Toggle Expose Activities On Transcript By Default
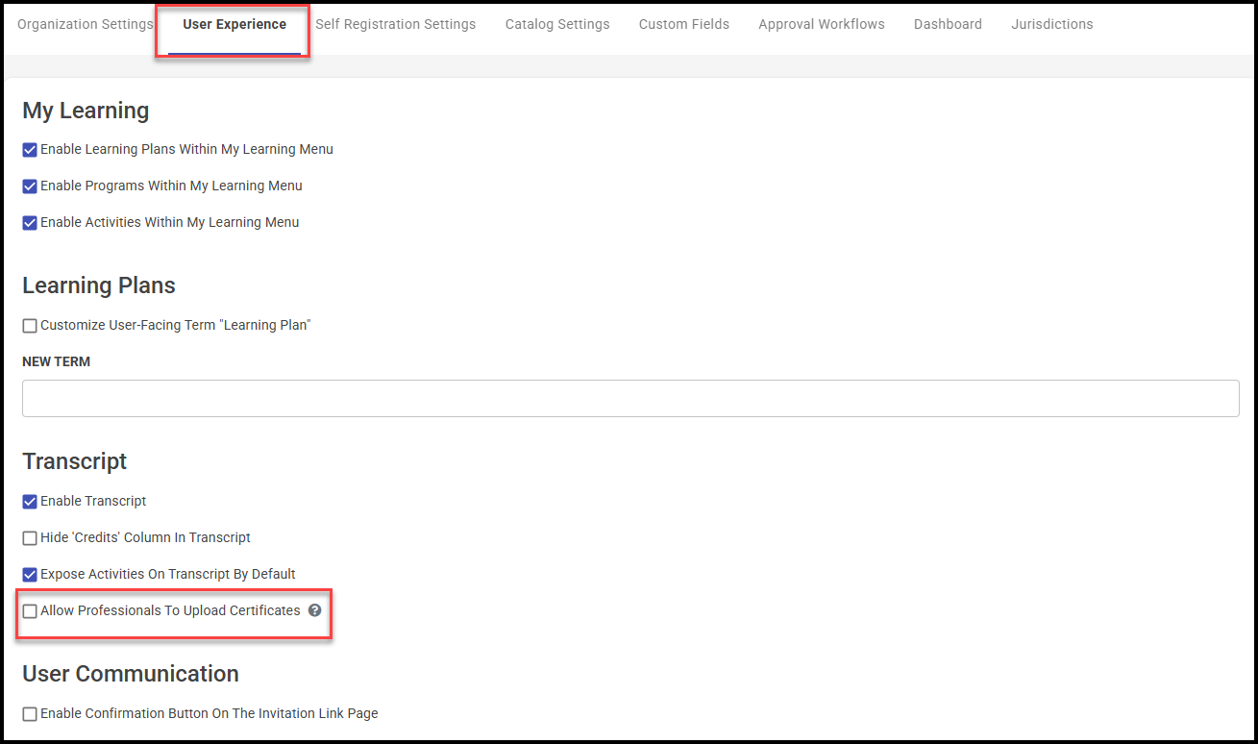This screenshot has width=1258, height=744. [x=30, y=575]
